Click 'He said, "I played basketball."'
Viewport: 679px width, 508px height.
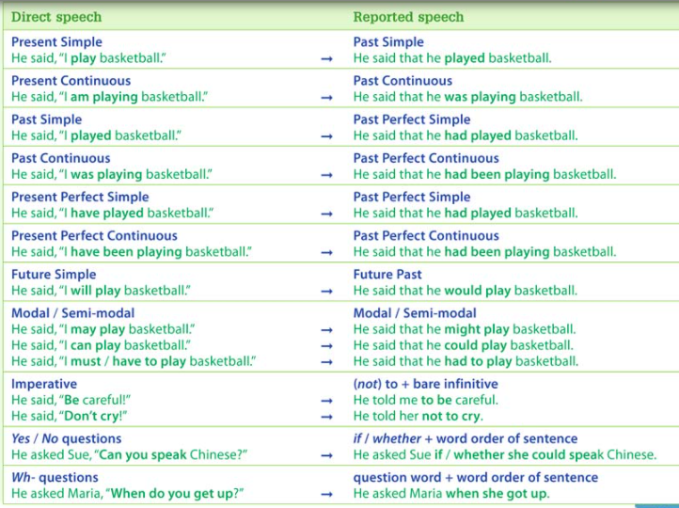(x=96, y=135)
